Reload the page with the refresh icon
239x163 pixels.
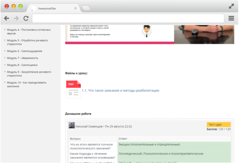point(26,18)
